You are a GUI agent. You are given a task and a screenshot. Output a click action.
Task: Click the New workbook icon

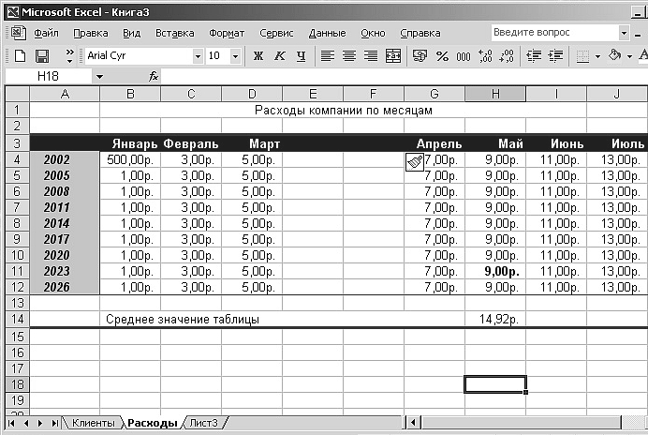(20, 56)
